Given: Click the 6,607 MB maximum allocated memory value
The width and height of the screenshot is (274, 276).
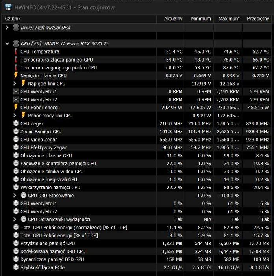Looking at the screenshot, I should click(x=229, y=243).
